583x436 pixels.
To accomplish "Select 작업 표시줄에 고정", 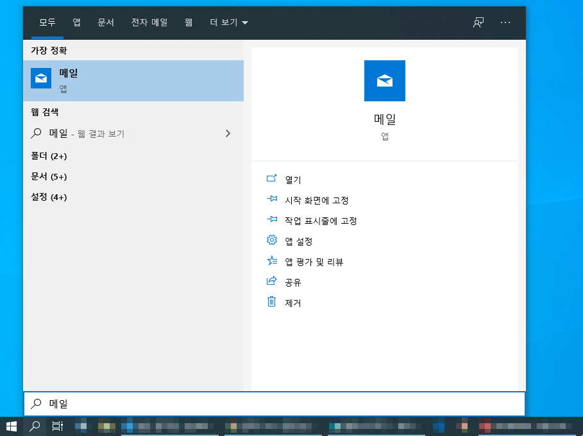I will [x=321, y=221].
